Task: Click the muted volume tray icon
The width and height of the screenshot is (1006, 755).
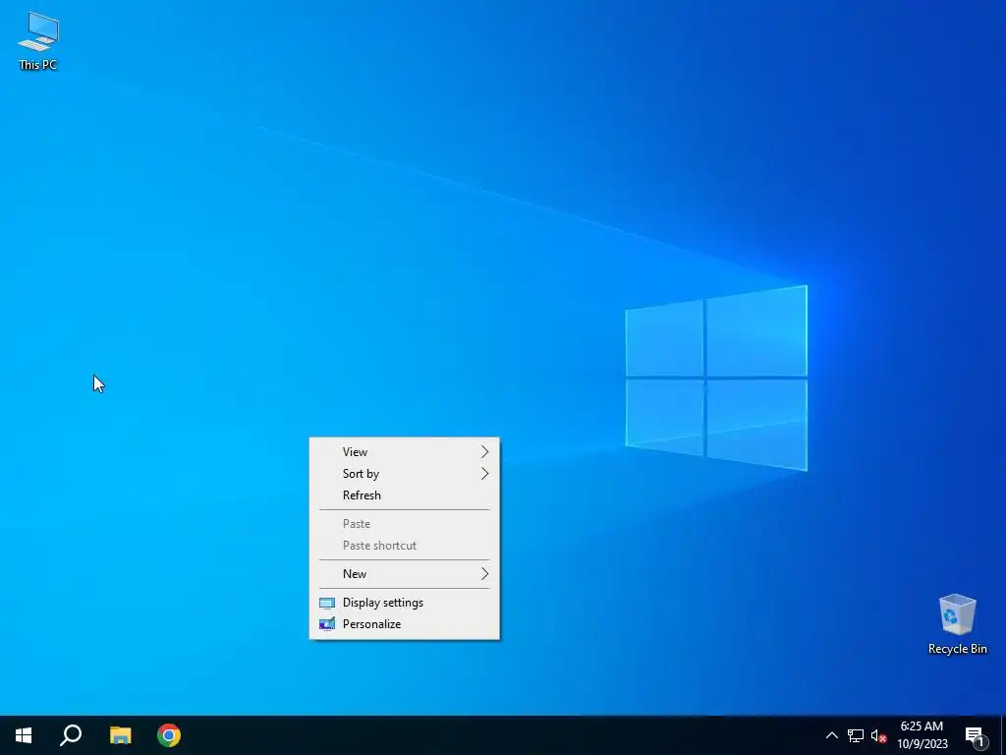Action: point(879,735)
